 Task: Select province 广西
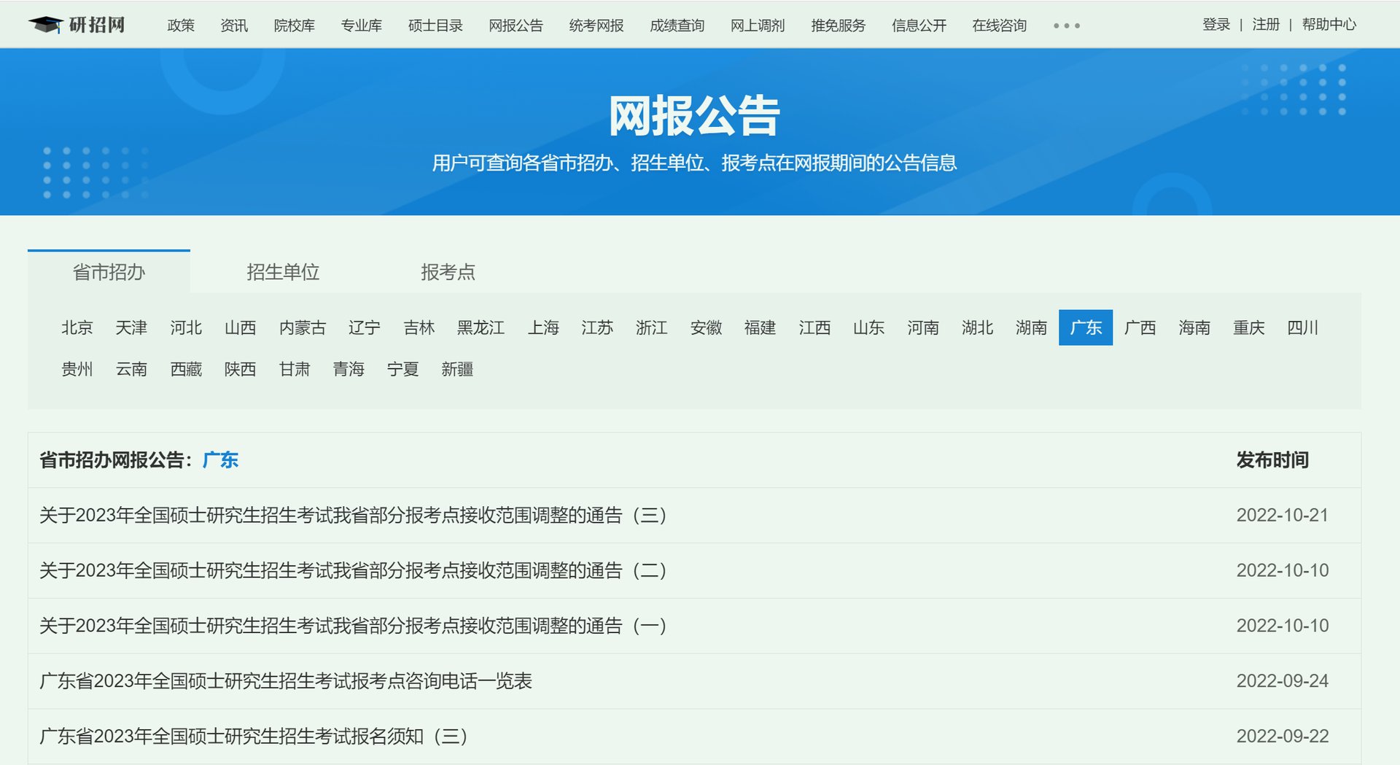click(1140, 327)
